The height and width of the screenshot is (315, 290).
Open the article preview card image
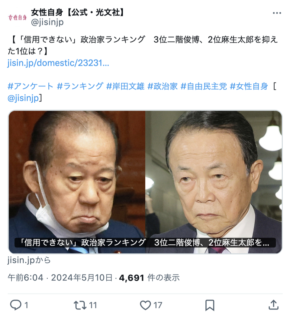(x=145, y=182)
